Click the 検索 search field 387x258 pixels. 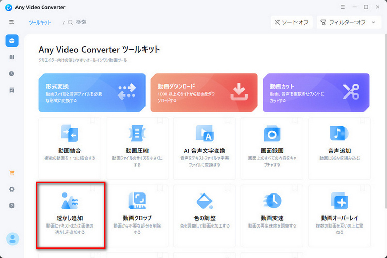(x=81, y=22)
